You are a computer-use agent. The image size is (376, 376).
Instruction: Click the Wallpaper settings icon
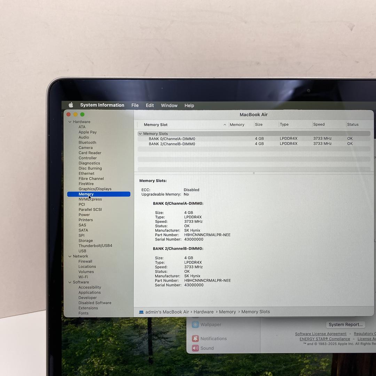click(x=195, y=324)
